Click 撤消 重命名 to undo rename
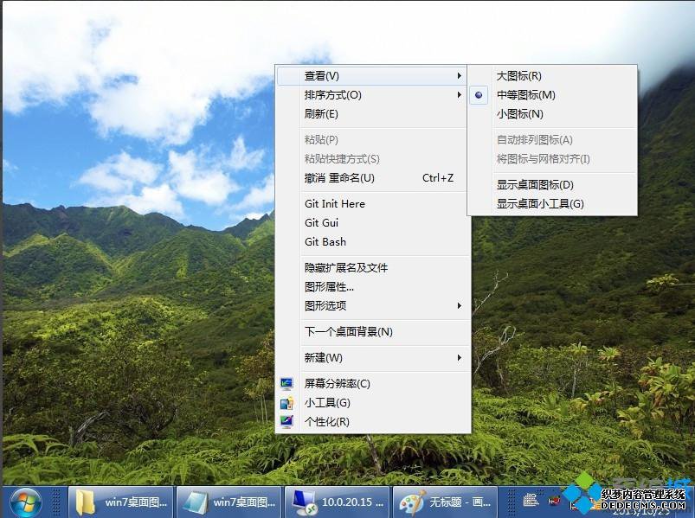 (x=342, y=176)
